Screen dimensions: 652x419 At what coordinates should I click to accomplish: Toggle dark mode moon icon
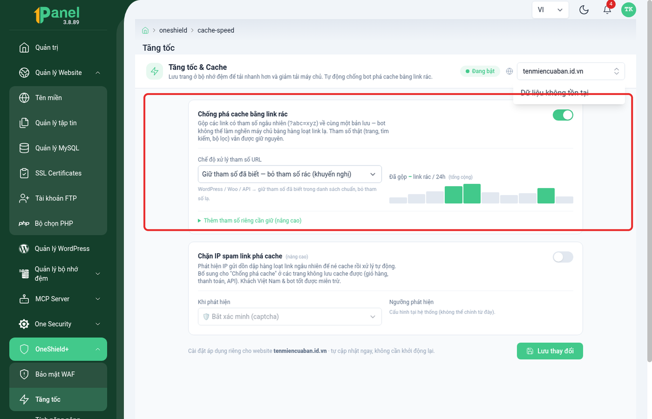click(584, 10)
